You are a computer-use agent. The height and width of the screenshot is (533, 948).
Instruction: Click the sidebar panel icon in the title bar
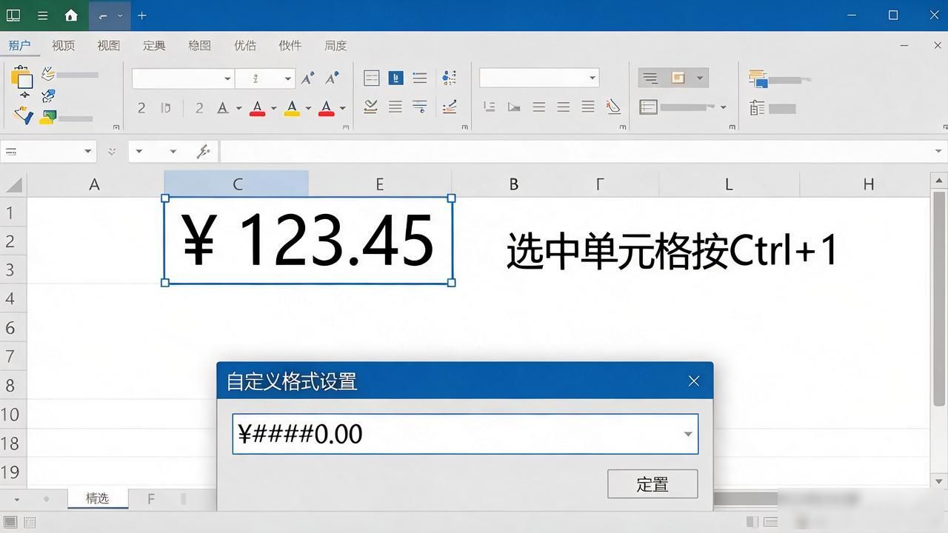pos(13,16)
